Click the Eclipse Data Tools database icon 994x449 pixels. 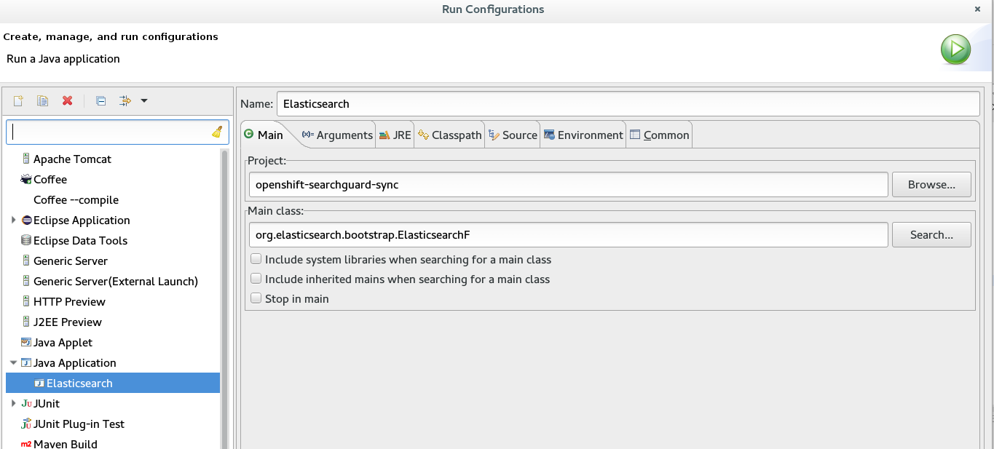(26, 240)
